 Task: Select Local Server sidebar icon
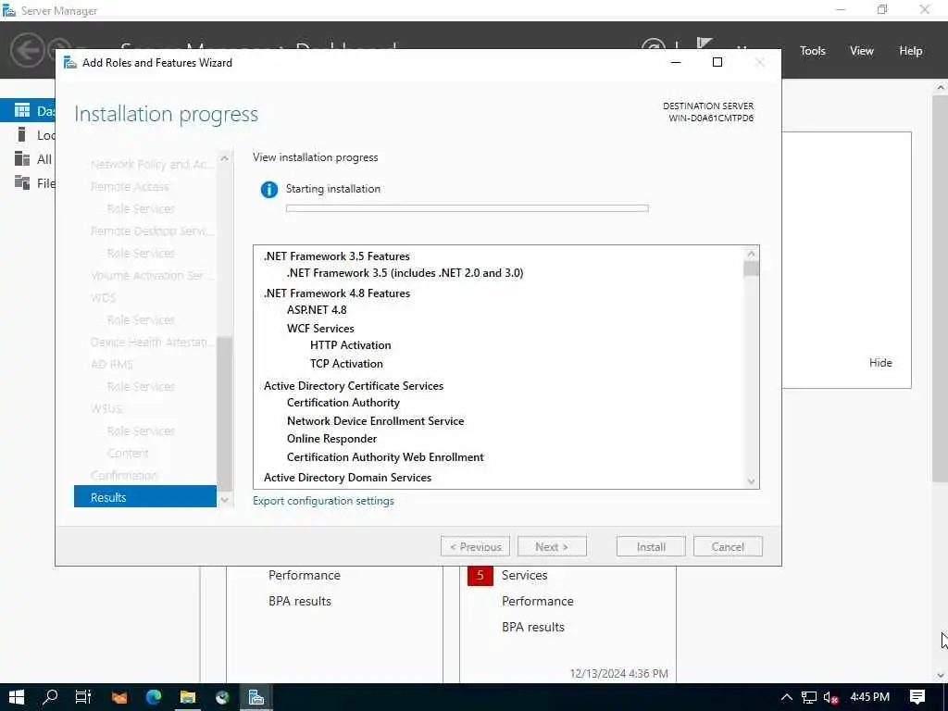click(22, 134)
